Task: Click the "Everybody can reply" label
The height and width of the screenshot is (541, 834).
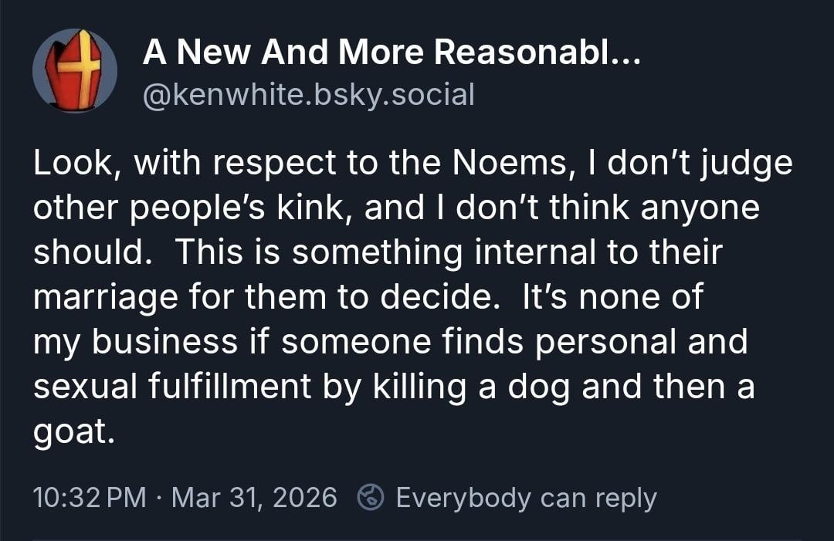Action: [x=526, y=498]
